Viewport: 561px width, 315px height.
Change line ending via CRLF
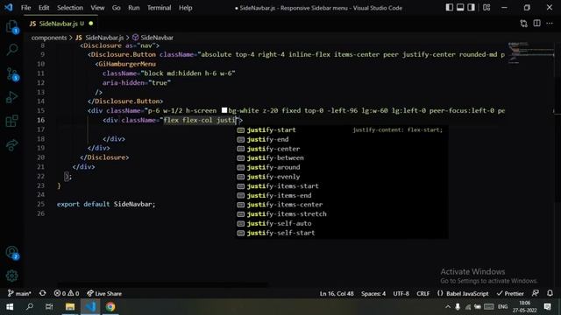[x=423, y=293]
